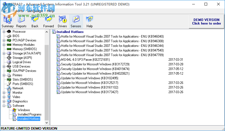Select Security Update KB3172729 row

pyautogui.click(x=95, y=64)
